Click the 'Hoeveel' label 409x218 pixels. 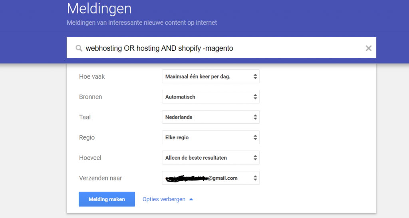click(90, 158)
